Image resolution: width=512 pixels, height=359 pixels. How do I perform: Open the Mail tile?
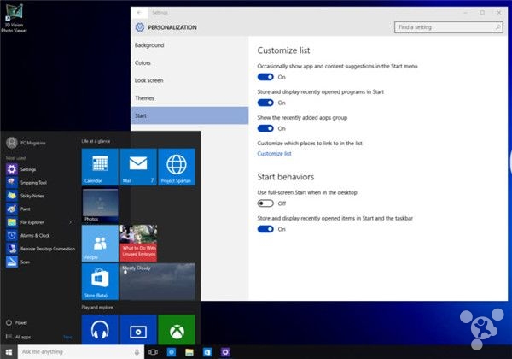(x=137, y=166)
